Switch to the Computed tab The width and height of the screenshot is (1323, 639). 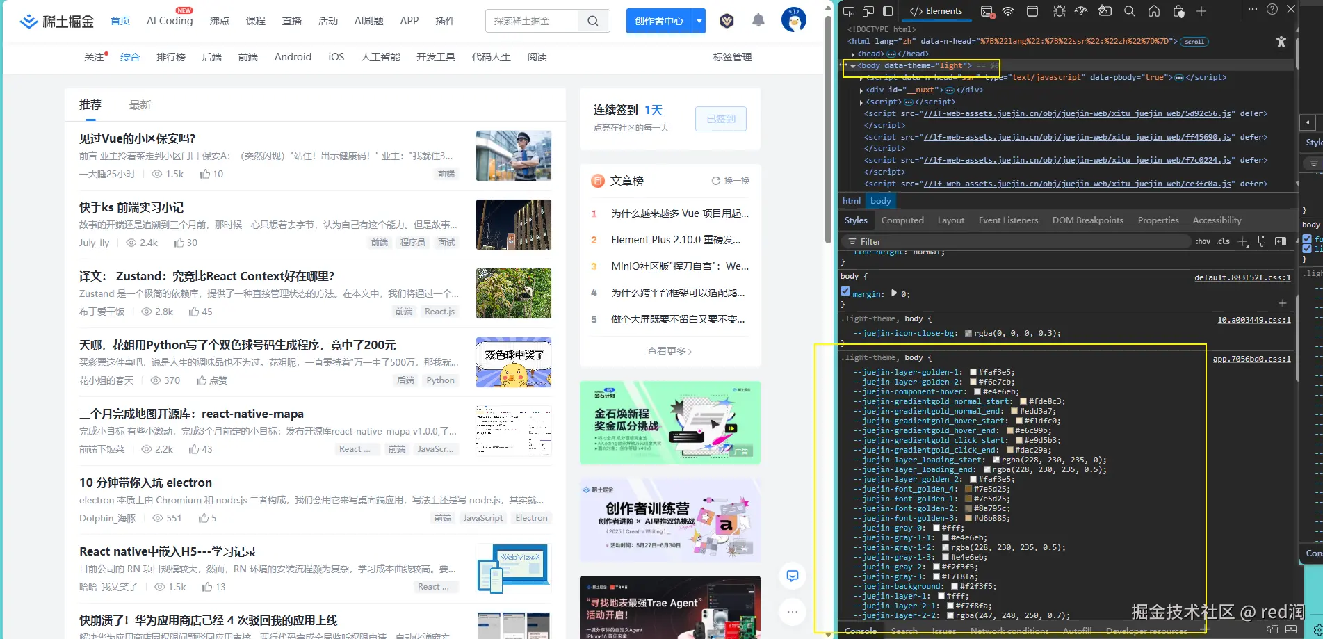[x=902, y=220]
